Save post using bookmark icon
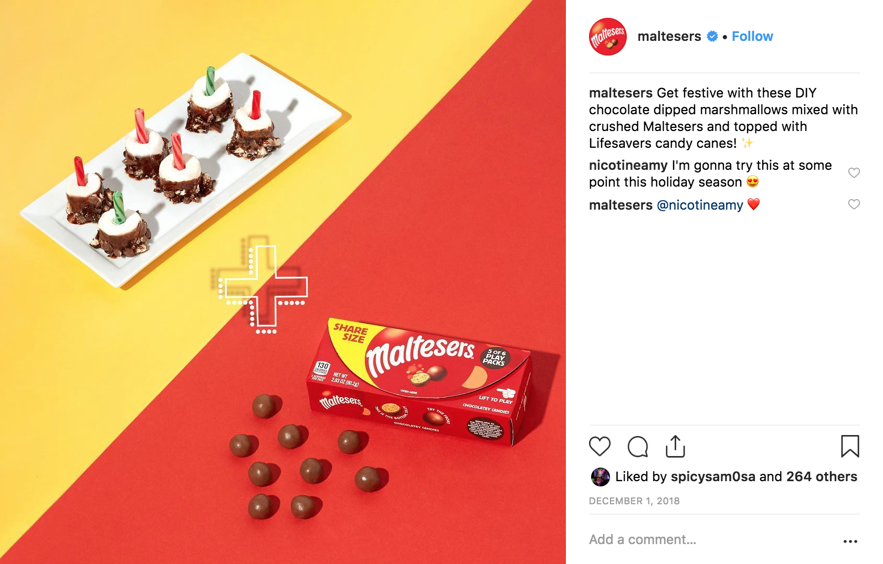This screenshot has height=564, width=883. click(x=850, y=446)
